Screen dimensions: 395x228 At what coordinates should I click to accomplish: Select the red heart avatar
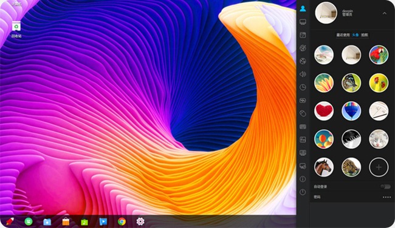(x=324, y=111)
